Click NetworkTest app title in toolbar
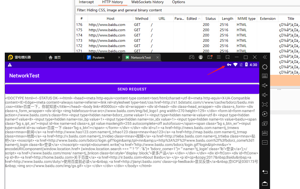This screenshot has width=300, height=189. [x=24, y=76]
